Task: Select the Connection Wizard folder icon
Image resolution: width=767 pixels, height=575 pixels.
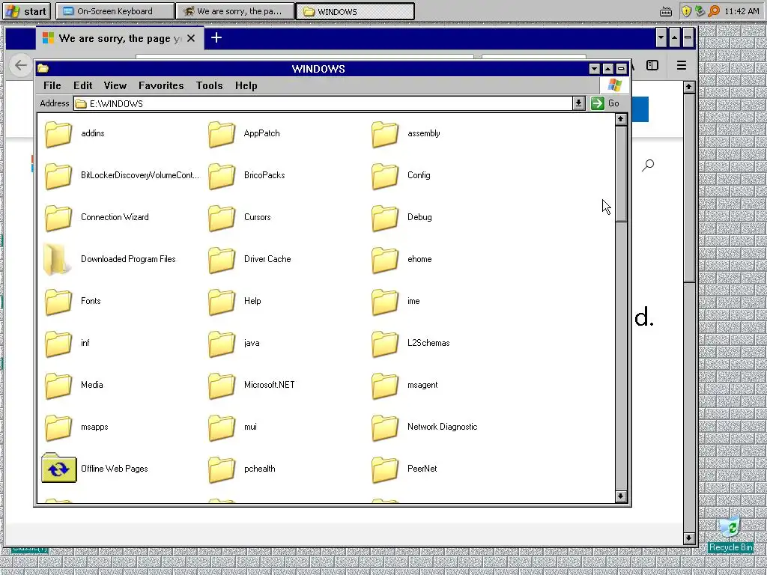Action: click(x=58, y=218)
